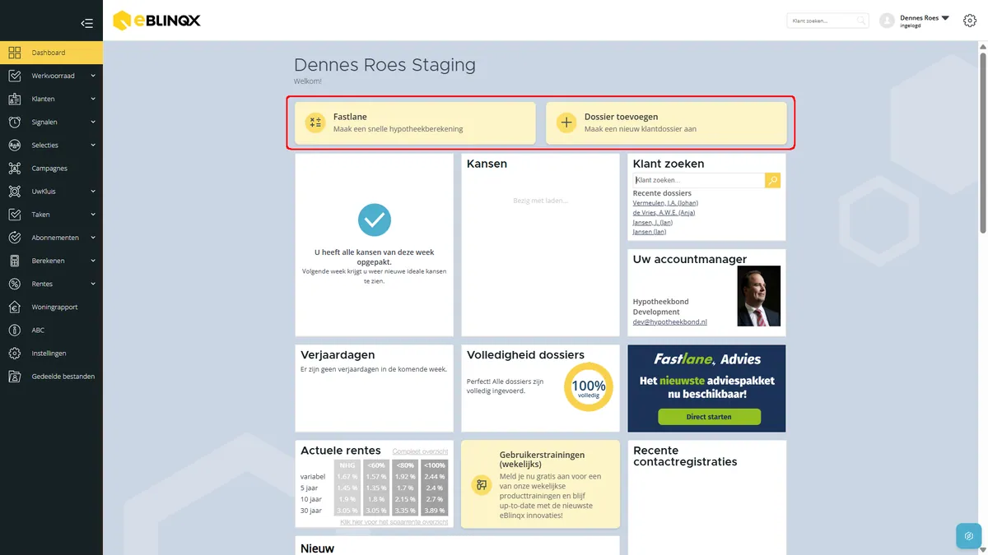Click the UwKluis vault icon
The height and width of the screenshot is (555, 988).
point(15,192)
